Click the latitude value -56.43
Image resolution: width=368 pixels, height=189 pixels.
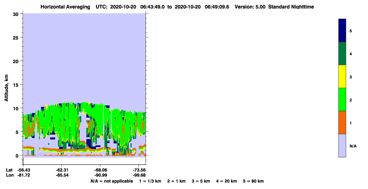click(x=24, y=170)
